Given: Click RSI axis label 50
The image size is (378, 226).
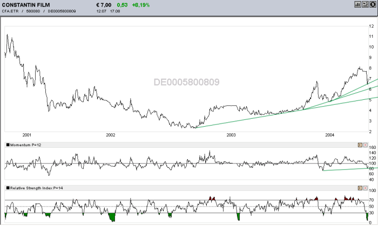Looking at the screenshot, I should (x=372, y=207).
